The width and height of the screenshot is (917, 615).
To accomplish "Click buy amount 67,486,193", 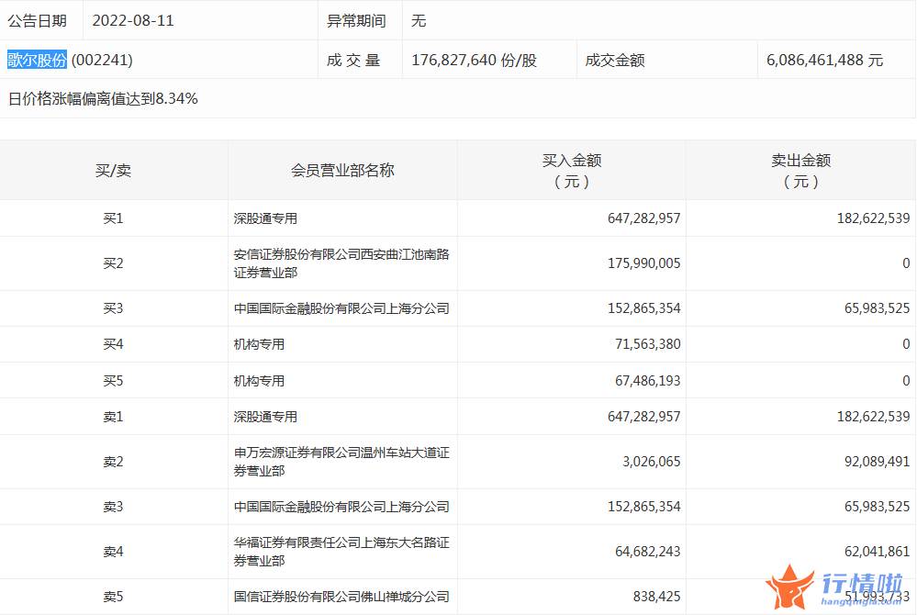I will 647,381.
